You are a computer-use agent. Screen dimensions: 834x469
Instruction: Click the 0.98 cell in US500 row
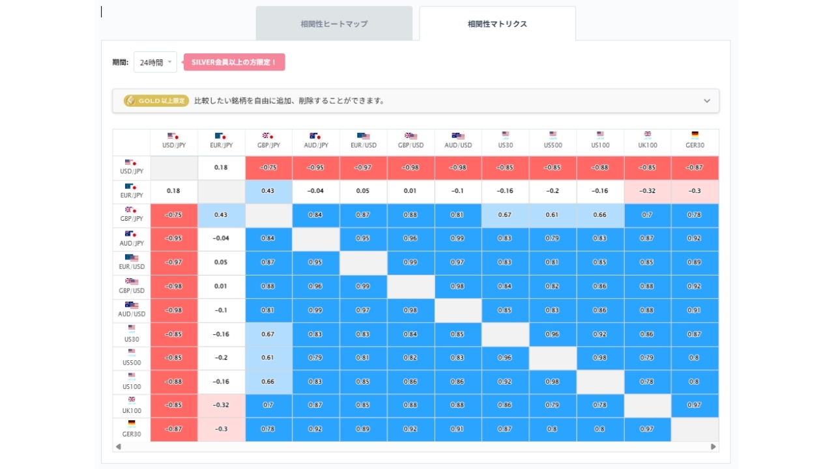coord(600,358)
